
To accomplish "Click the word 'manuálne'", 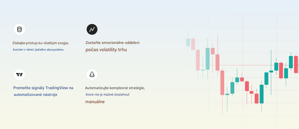I will 95,102.
